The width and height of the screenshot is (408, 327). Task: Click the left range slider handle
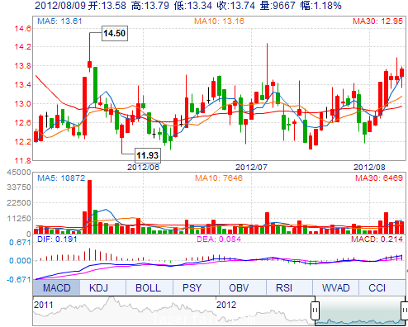[x=315, y=310]
